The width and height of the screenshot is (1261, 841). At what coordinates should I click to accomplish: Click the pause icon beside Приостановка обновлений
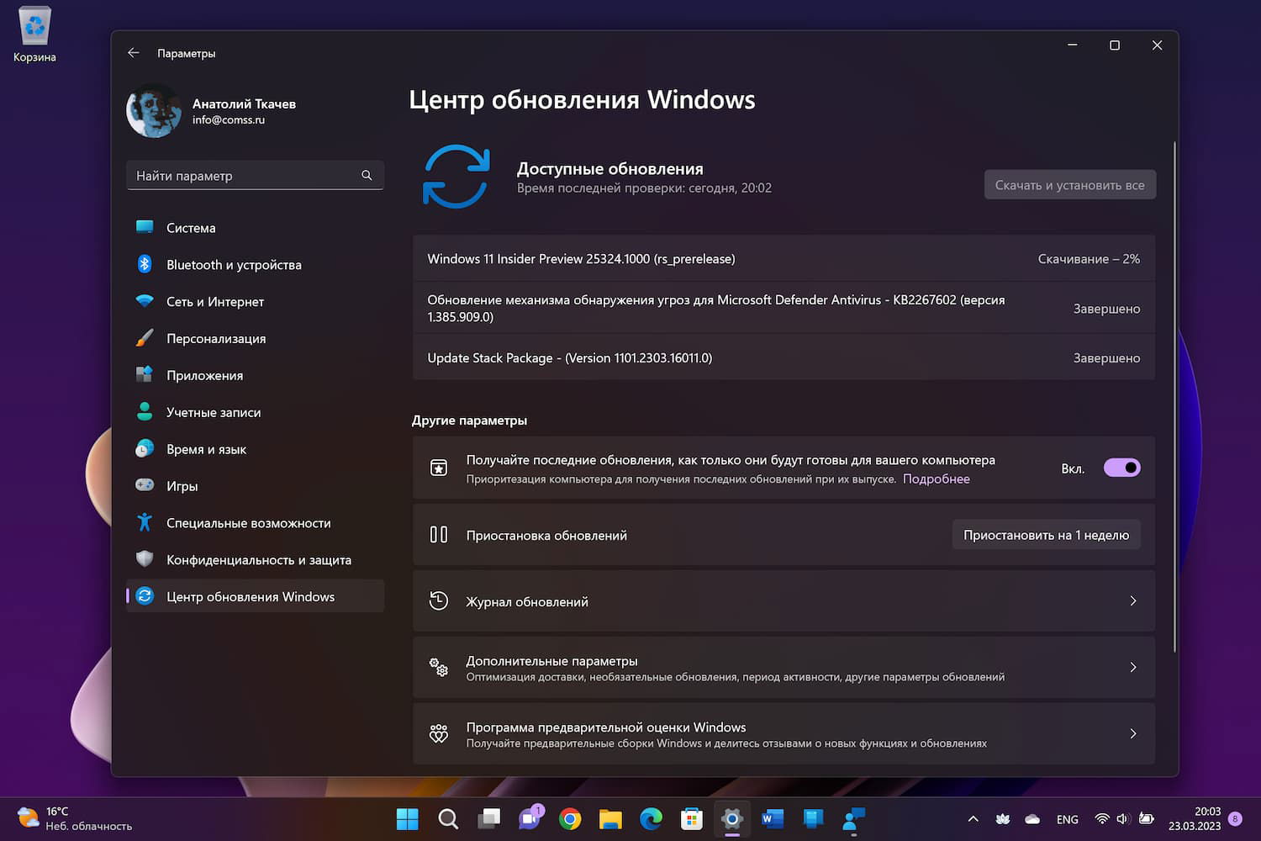[439, 534]
